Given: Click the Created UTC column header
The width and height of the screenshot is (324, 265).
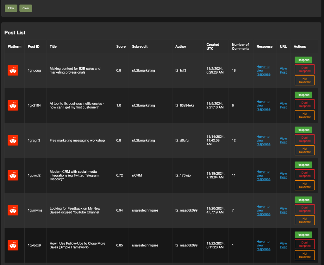Looking at the screenshot, I should point(213,46).
